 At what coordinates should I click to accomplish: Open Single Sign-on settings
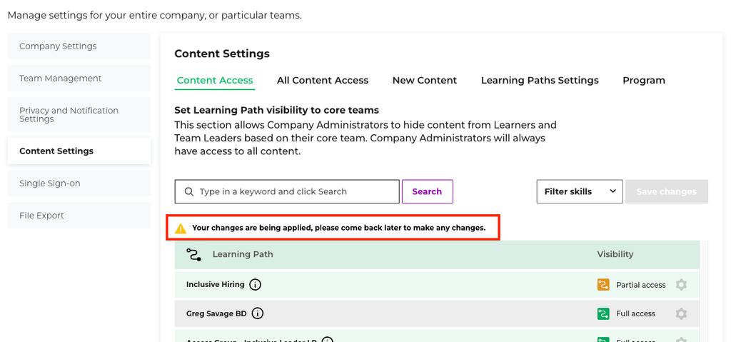(79, 183)
